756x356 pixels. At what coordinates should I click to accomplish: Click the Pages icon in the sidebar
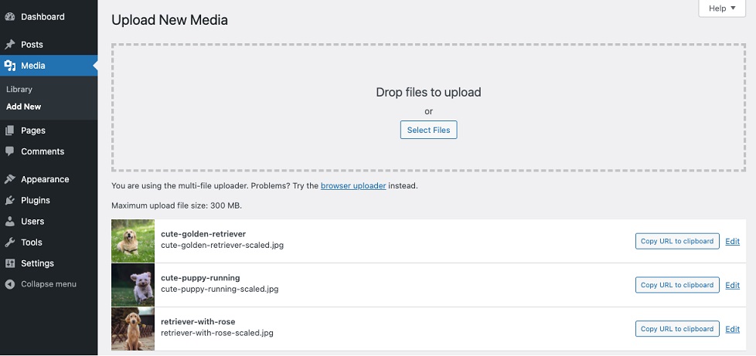pos(9,131)
